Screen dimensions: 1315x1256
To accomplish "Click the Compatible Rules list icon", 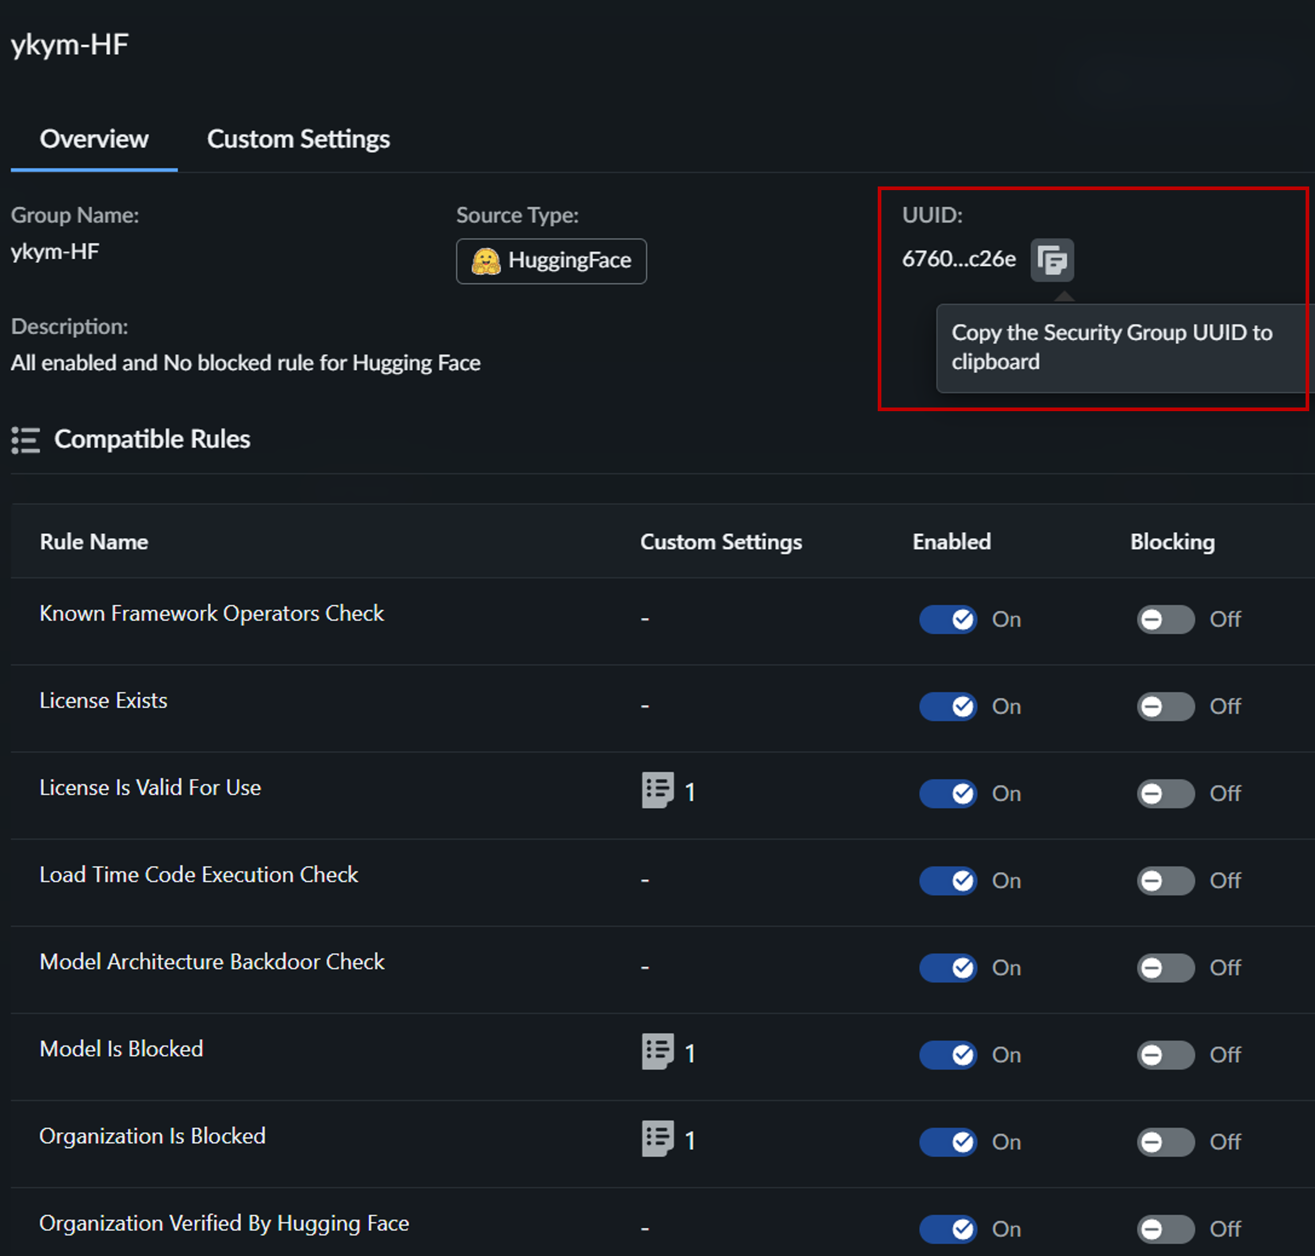I will [x=26, y=440].
